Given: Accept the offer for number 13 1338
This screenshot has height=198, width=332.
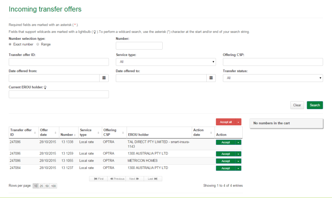Looking at the screenshot, I should [x=226, y=142].
